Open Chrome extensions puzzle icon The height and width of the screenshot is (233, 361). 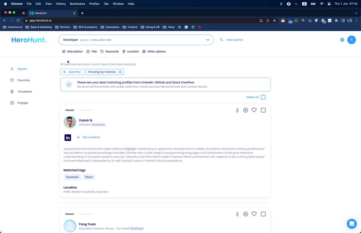coord(336,20)
